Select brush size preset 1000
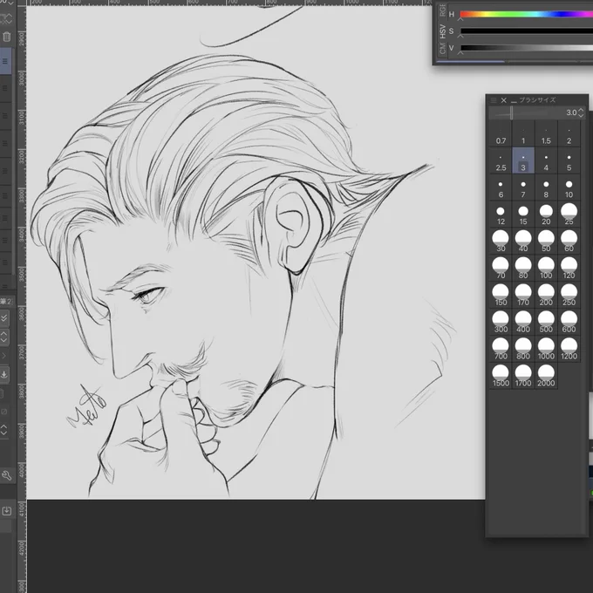 click(546, 349)
